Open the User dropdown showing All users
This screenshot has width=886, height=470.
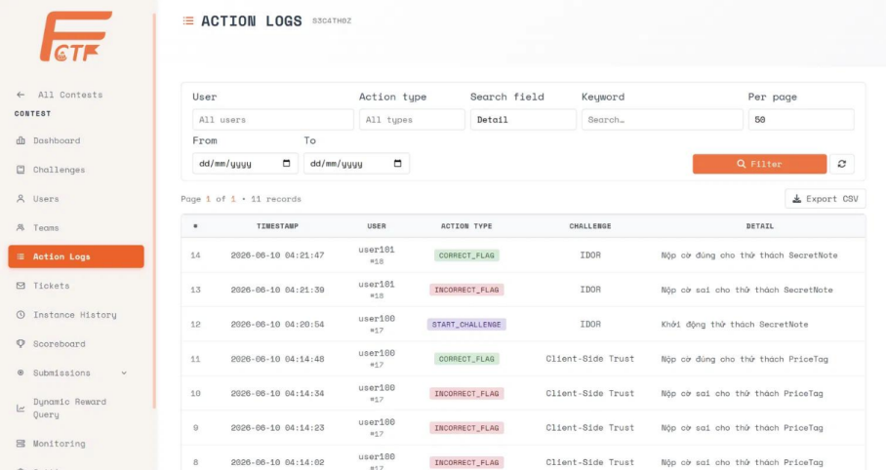tap(273, 120)
